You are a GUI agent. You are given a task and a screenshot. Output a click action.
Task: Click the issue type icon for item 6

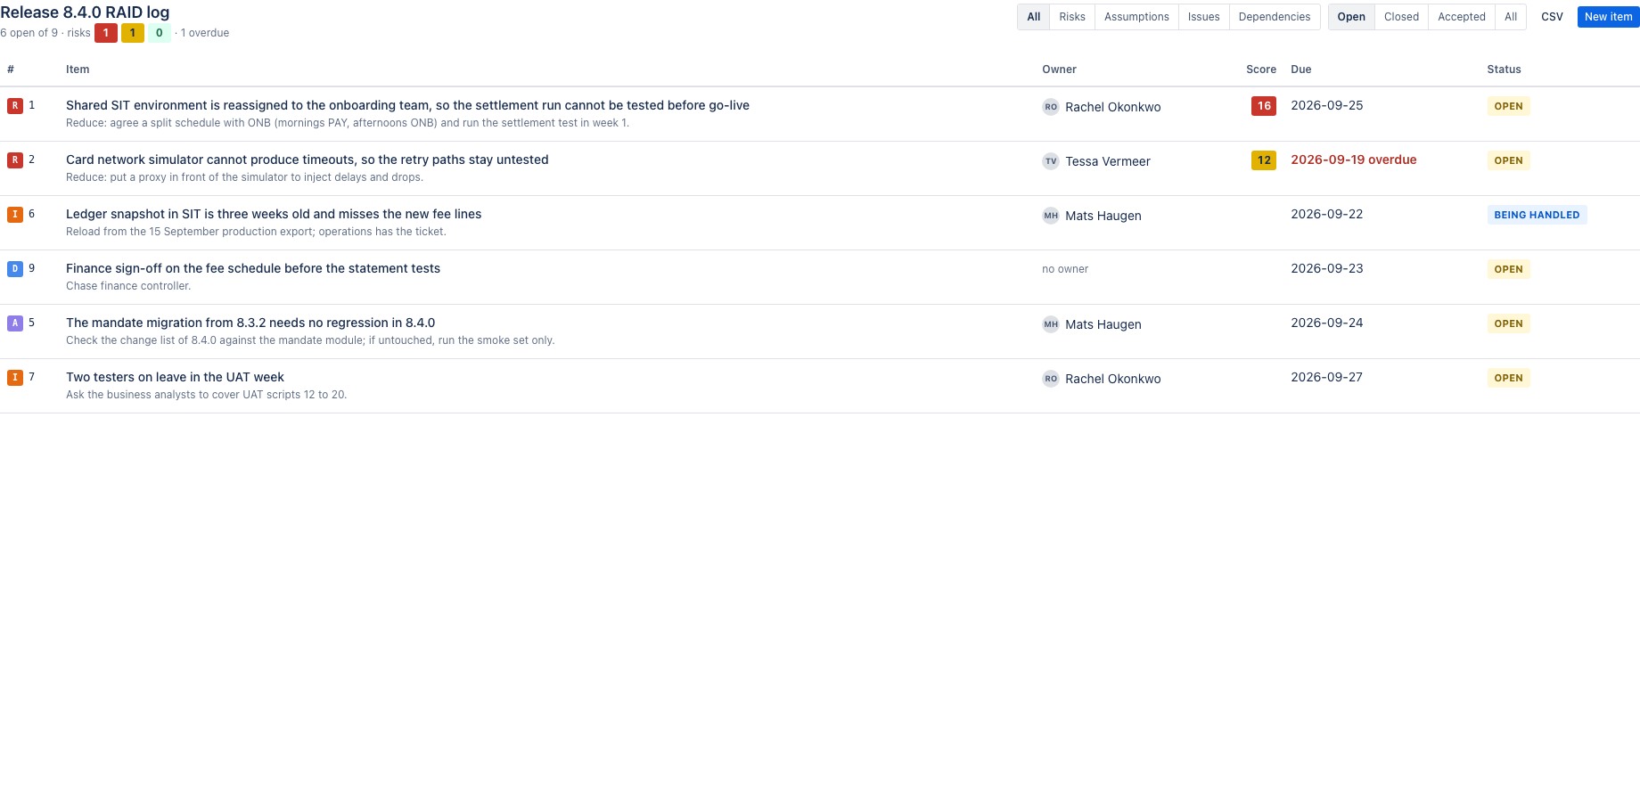15,215
